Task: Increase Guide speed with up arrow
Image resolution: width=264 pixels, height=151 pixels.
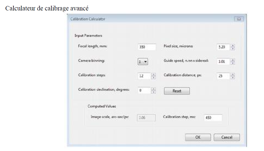Action: tap(233, 60)
